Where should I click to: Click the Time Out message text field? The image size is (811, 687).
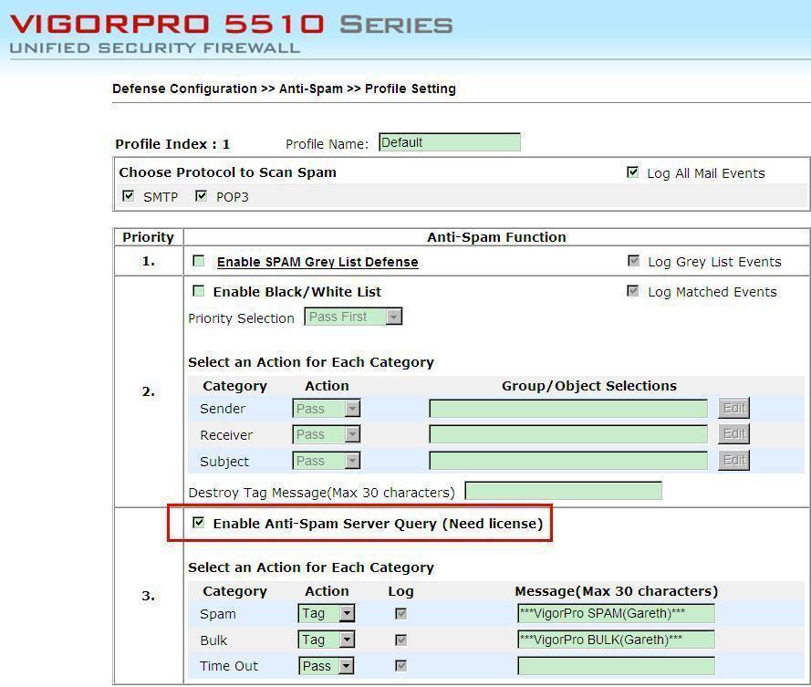(616, 666)
